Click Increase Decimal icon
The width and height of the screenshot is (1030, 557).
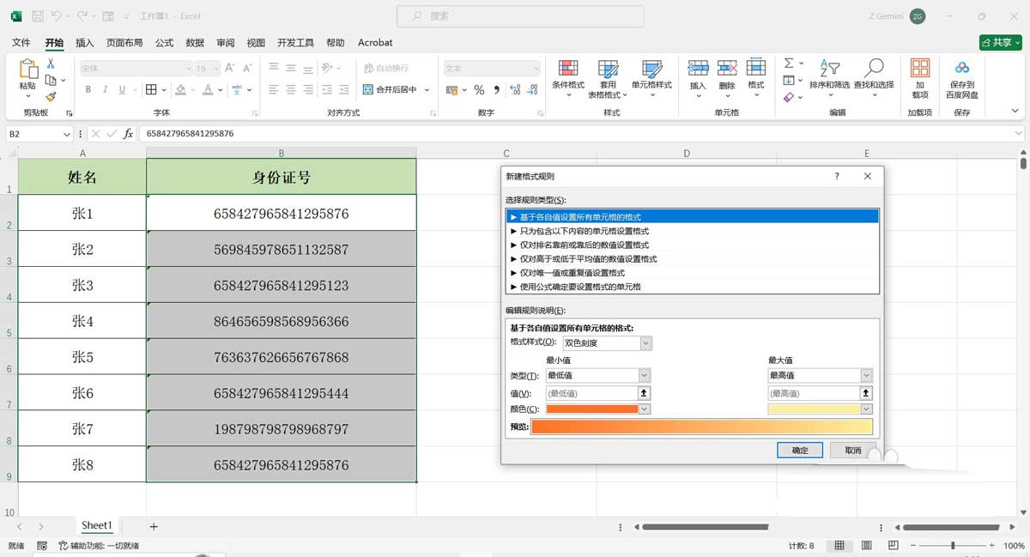click(514, 89)
